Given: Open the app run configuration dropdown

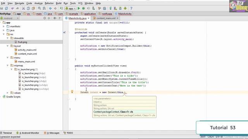Looking at the screenshot, I should [71, 8].
